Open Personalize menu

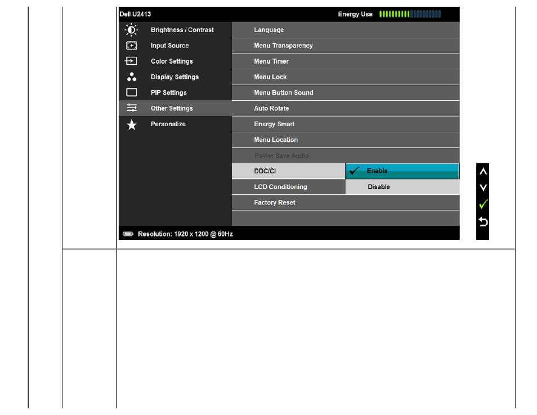tap(175, 124)
